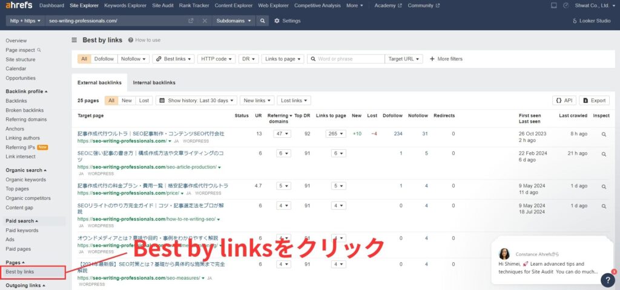Open the Lost links dropdown

pyautogui.click(x=294, y=101)
